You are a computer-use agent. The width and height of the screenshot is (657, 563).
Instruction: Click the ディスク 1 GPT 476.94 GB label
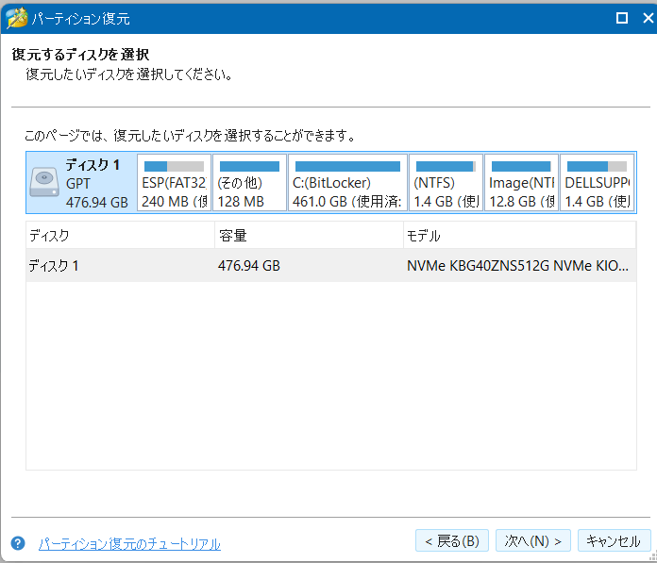(97, 183)
